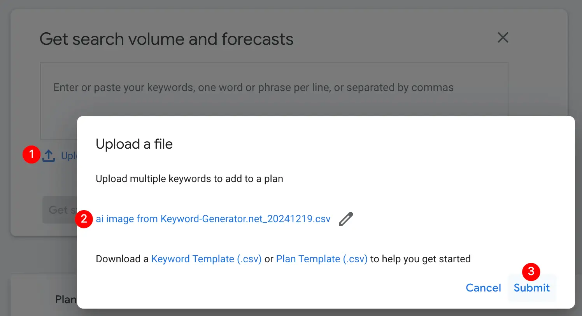
Task: Click the red step 1 badge
Action: click(32, 155)
